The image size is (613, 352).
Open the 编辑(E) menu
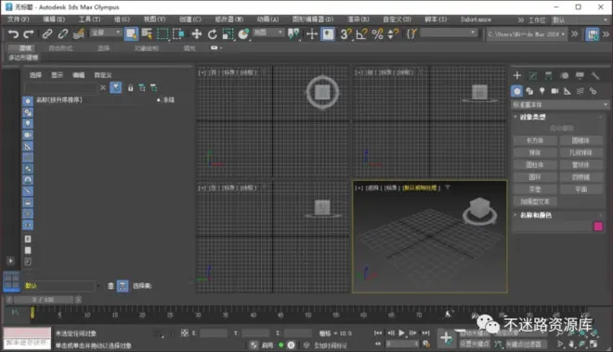point(54,20)
